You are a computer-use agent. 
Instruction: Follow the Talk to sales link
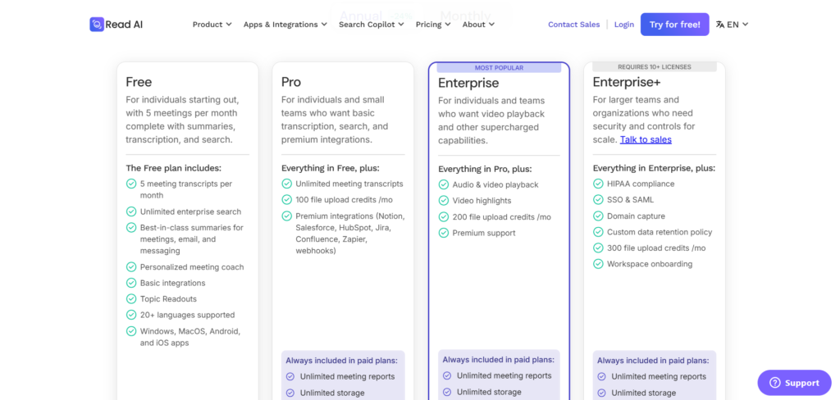click(646, 139)
